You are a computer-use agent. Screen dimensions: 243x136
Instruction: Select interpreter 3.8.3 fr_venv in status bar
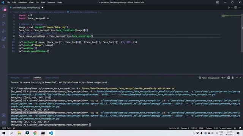[223, 128]
